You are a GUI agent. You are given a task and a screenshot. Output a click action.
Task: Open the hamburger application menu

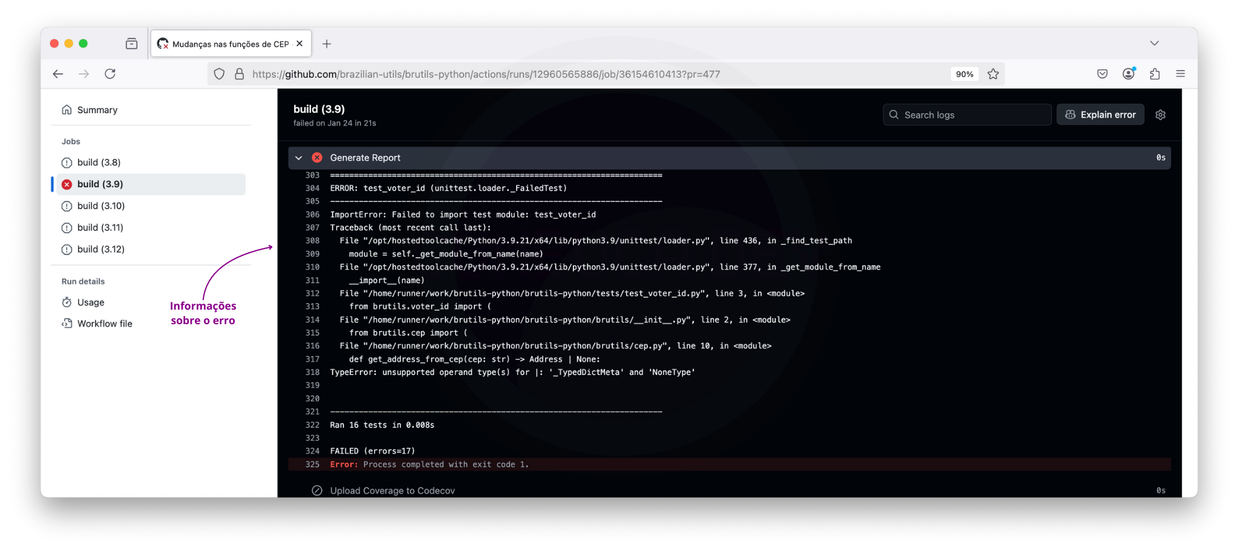pos(1180,74)
